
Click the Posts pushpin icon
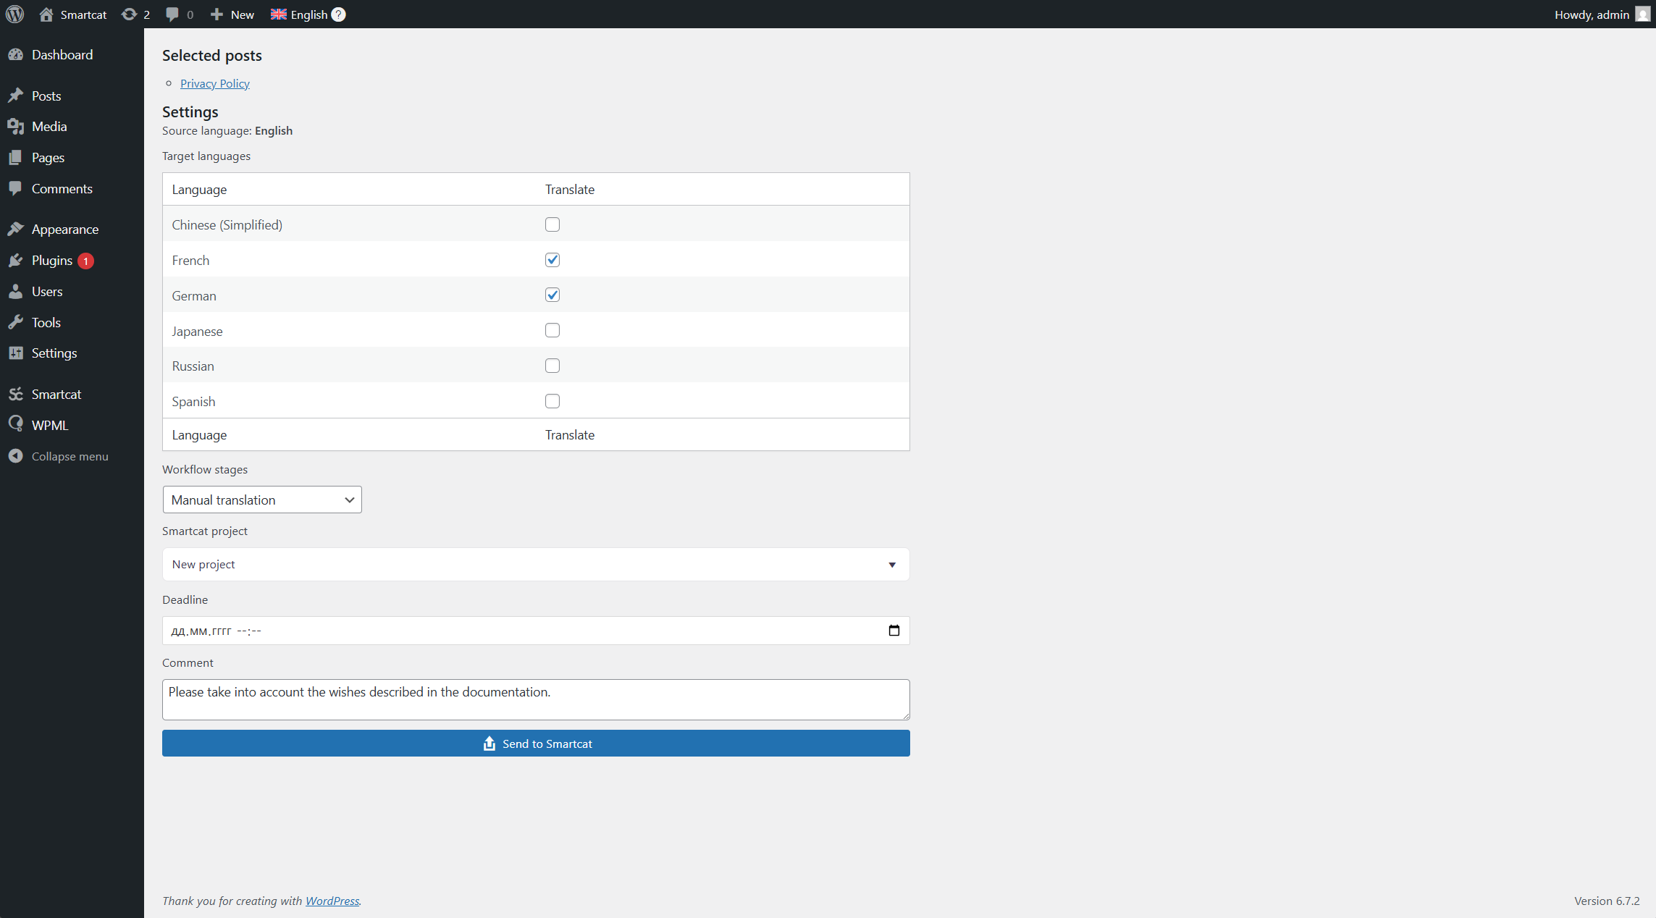point(16,96)
